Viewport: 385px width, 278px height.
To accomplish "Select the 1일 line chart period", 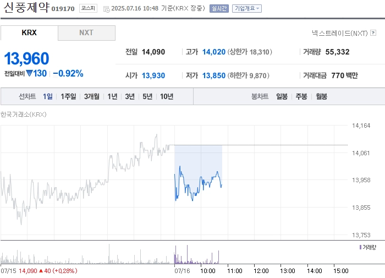I will 48,96.
